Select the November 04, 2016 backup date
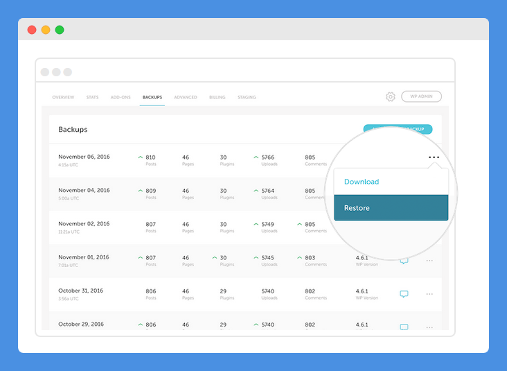This screenshot has height=371, width=507. click(x=84, y=191)
